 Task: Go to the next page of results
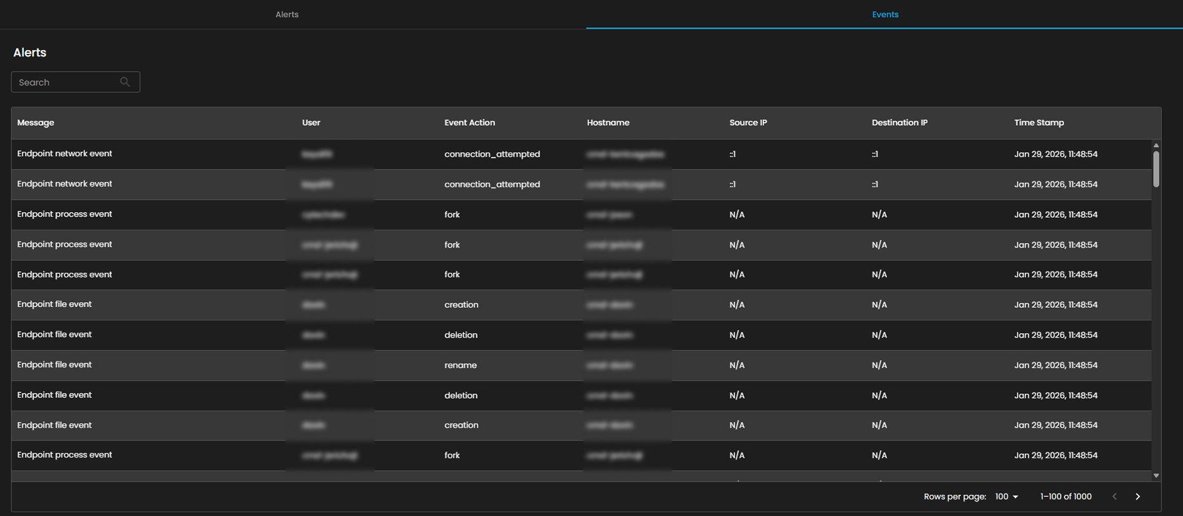[x=1137, y=496]
